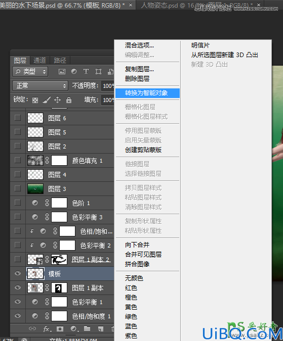This screenshot has height=341, width=283.
Task: Open the 正常 blend mode dropdown
Action: (x=41, y=86)
